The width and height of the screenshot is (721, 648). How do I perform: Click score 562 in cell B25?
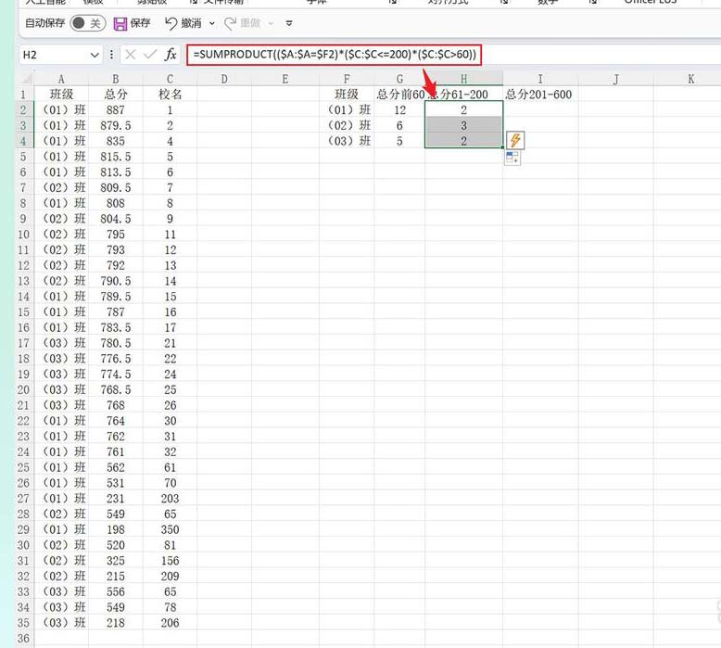(x=116, y=467)
